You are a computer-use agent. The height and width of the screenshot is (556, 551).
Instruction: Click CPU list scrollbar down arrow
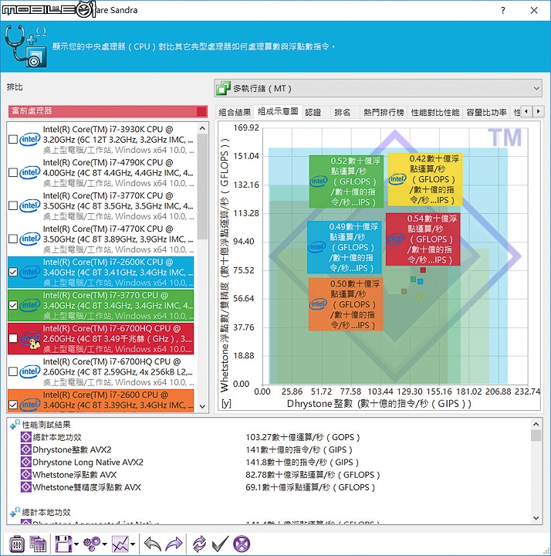[x=202, y=406]
